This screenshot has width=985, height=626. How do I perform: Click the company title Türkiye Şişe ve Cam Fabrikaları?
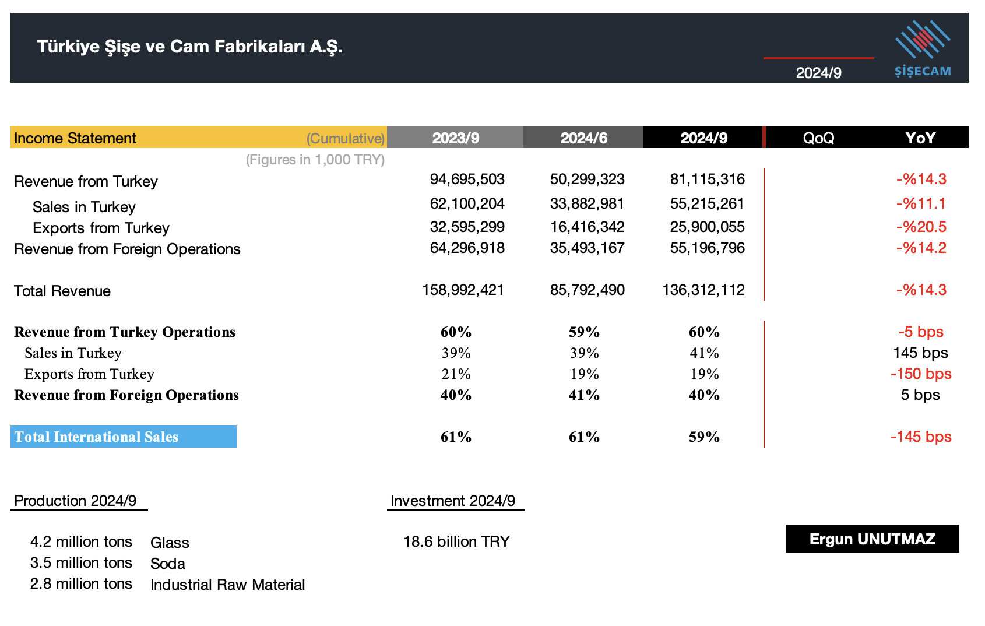189,47
